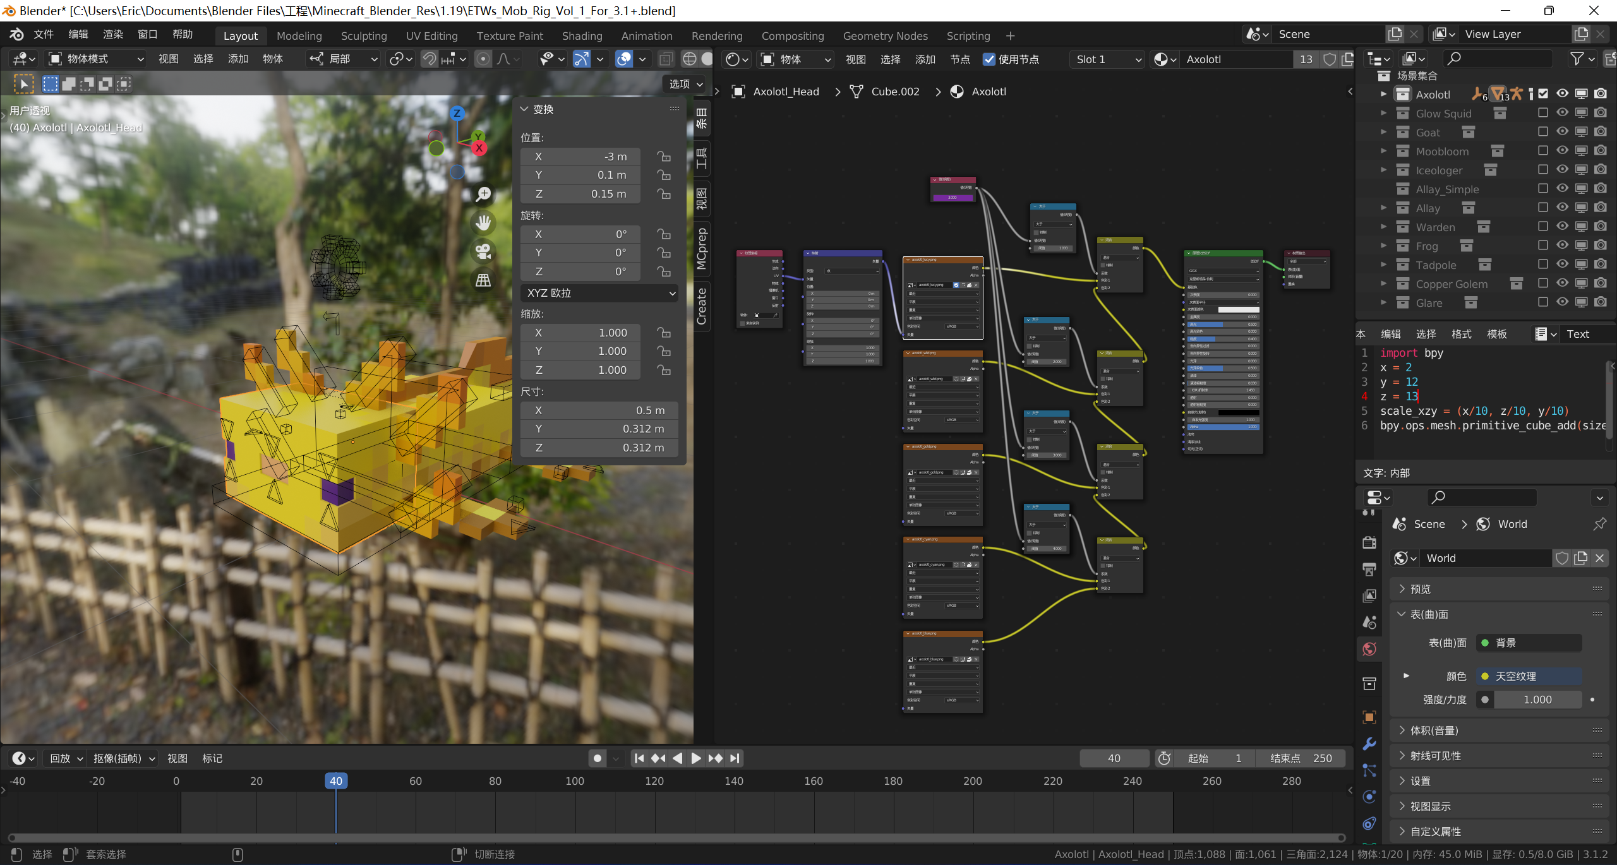
Task: Expand the Warden collection in outliner
Action: tap(1383, 227)
